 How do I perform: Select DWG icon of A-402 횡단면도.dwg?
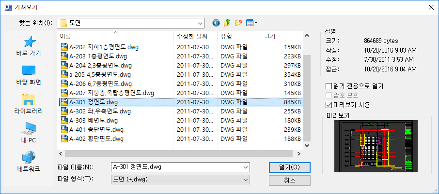tap(64, 139)
